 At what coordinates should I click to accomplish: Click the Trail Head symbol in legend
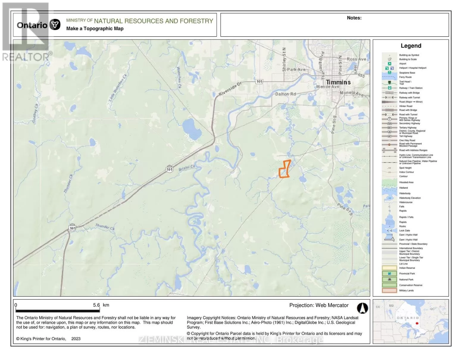(389, 82)
